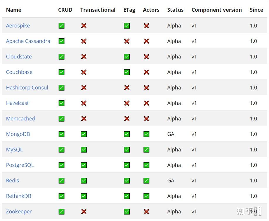Click the Component version column header

217,10
